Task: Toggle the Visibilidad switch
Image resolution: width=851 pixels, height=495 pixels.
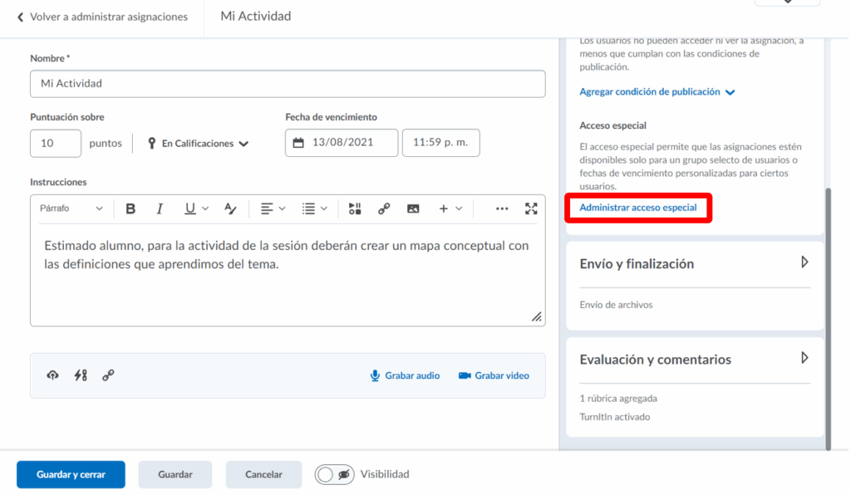Action: point(333,474)
